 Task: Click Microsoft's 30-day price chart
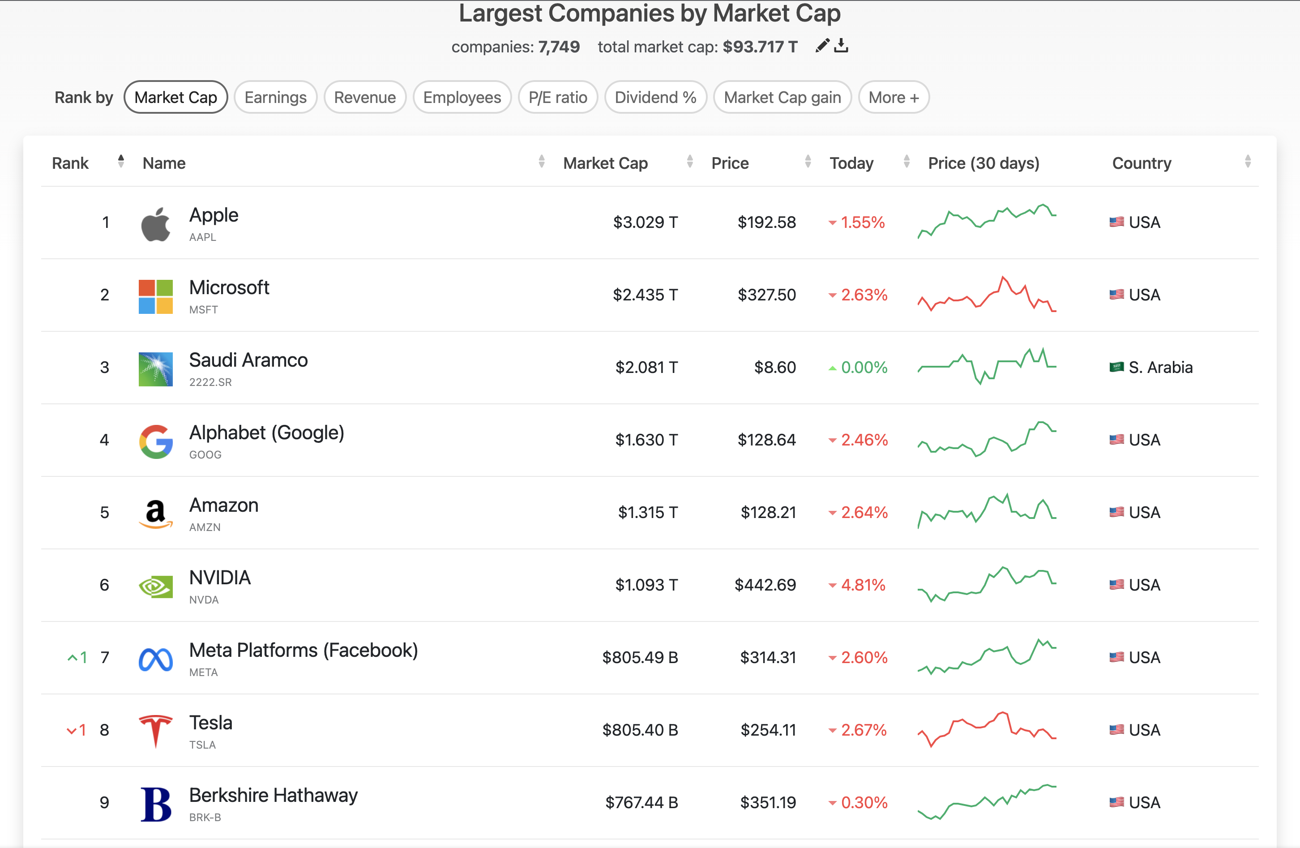coord(987,295)
